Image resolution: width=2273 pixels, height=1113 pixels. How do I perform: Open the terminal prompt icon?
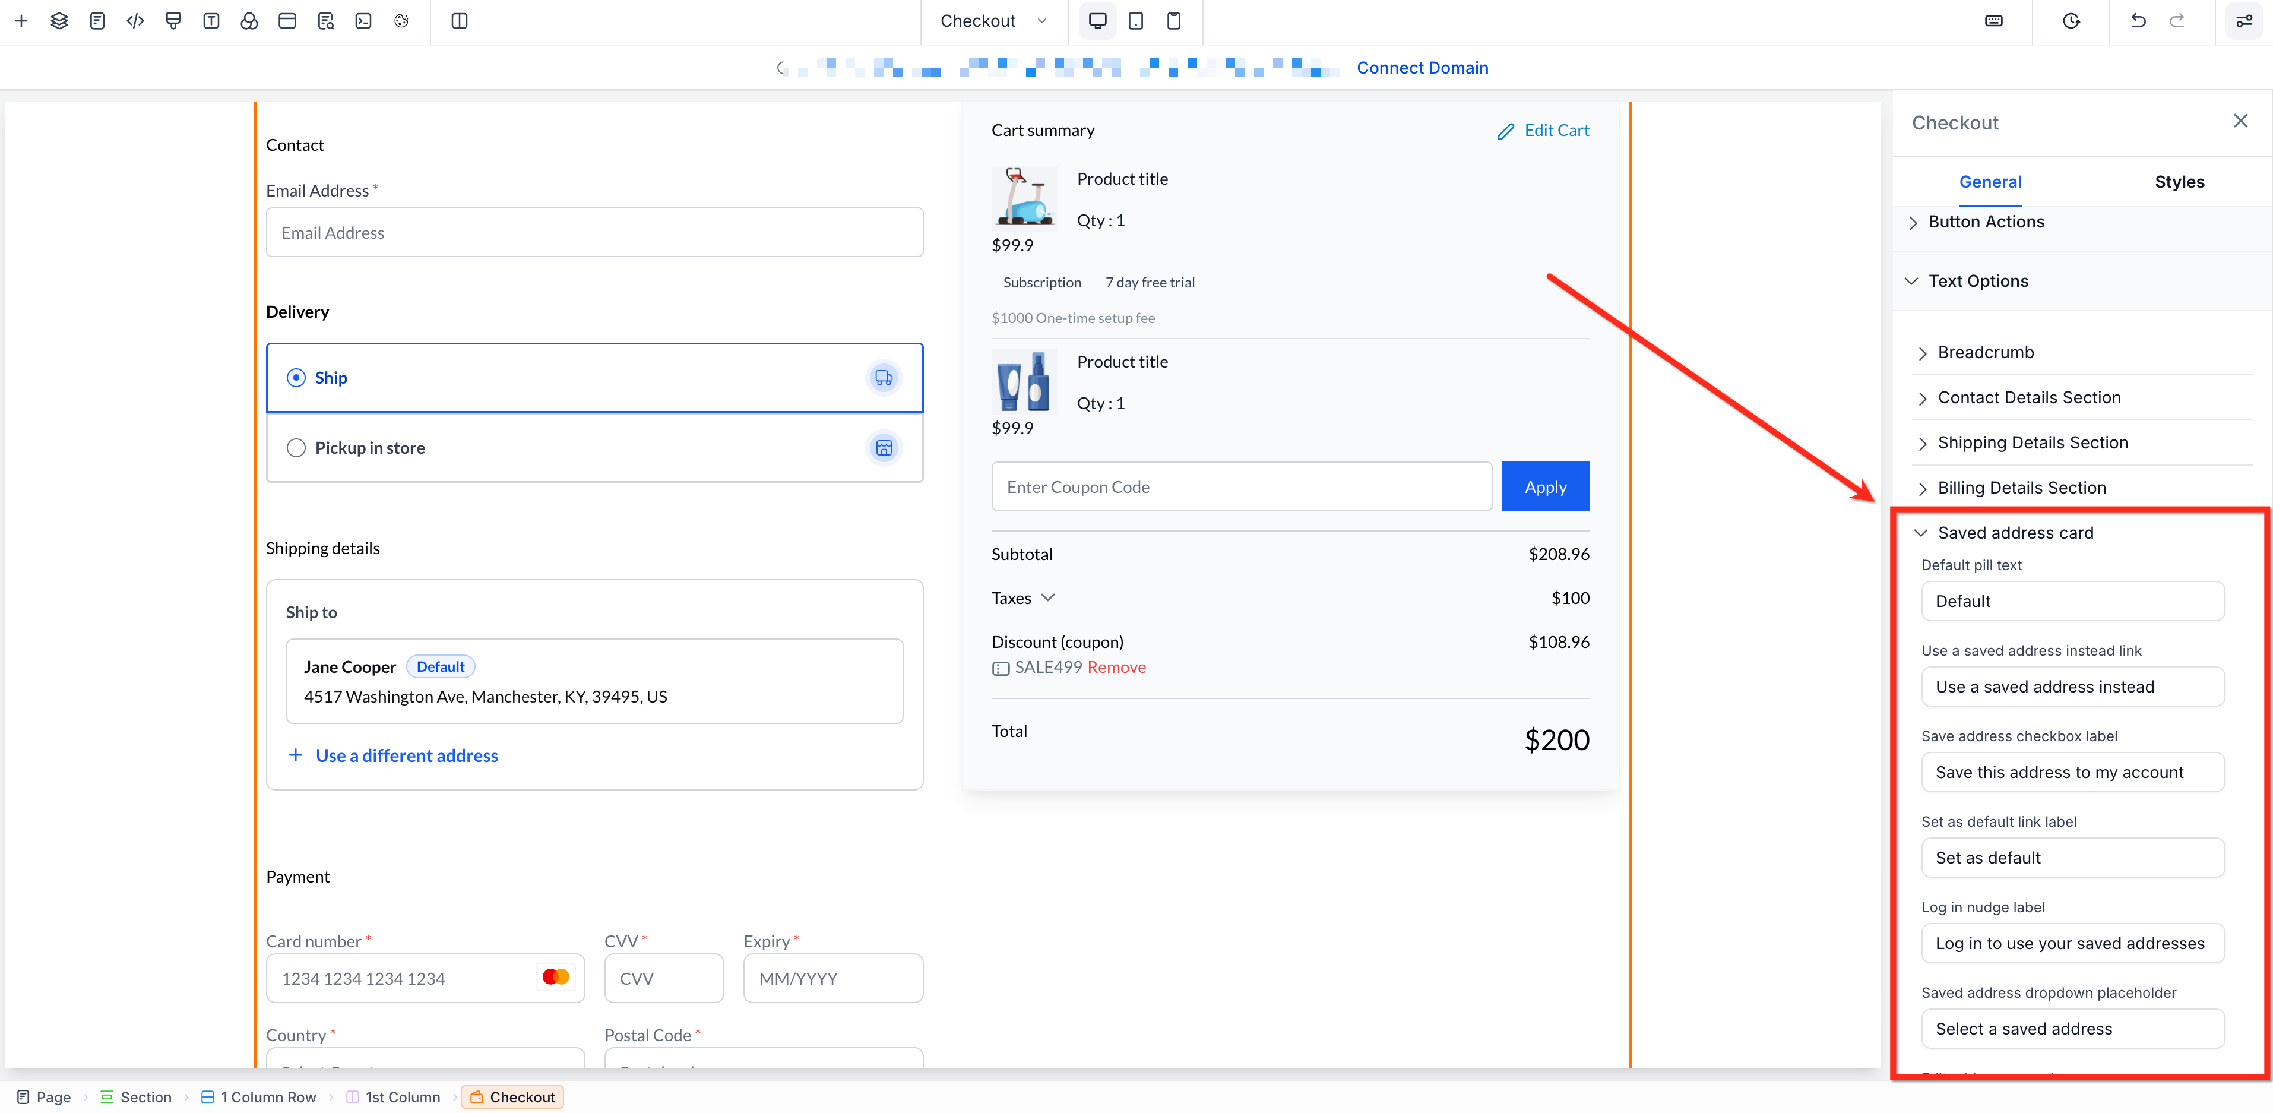point(363,20)
